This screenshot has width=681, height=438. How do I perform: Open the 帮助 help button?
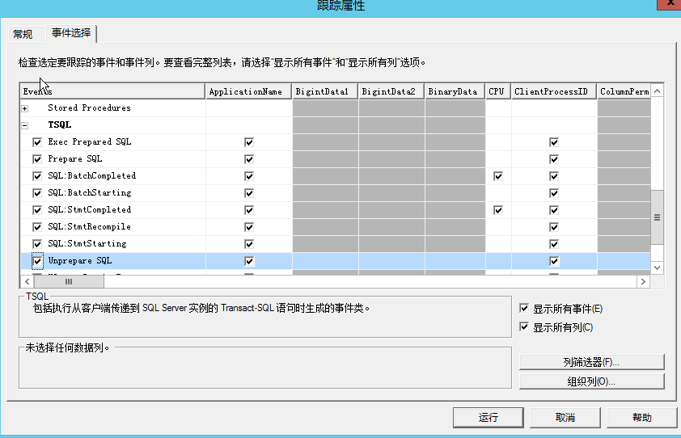coord(641,417)
